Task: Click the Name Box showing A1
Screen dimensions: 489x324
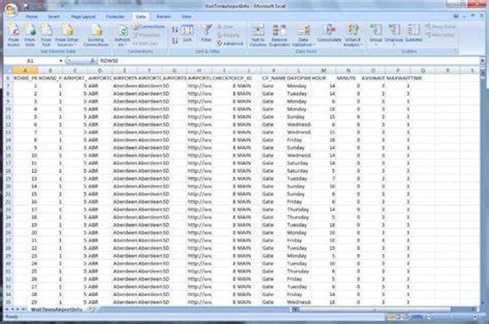Action: (x=30, y=61)
